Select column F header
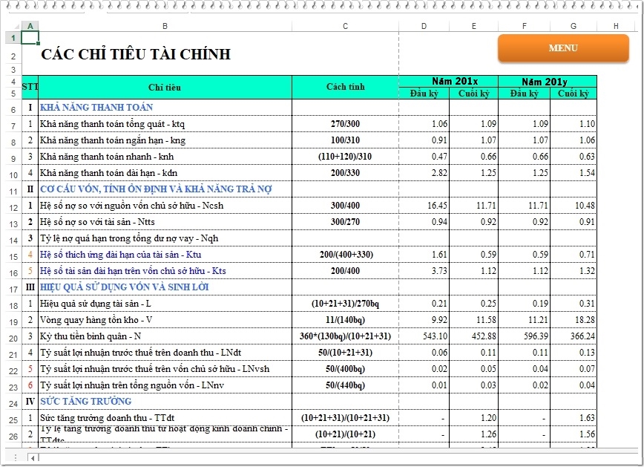This screenshot has height=467, width=644. point(524,26)
